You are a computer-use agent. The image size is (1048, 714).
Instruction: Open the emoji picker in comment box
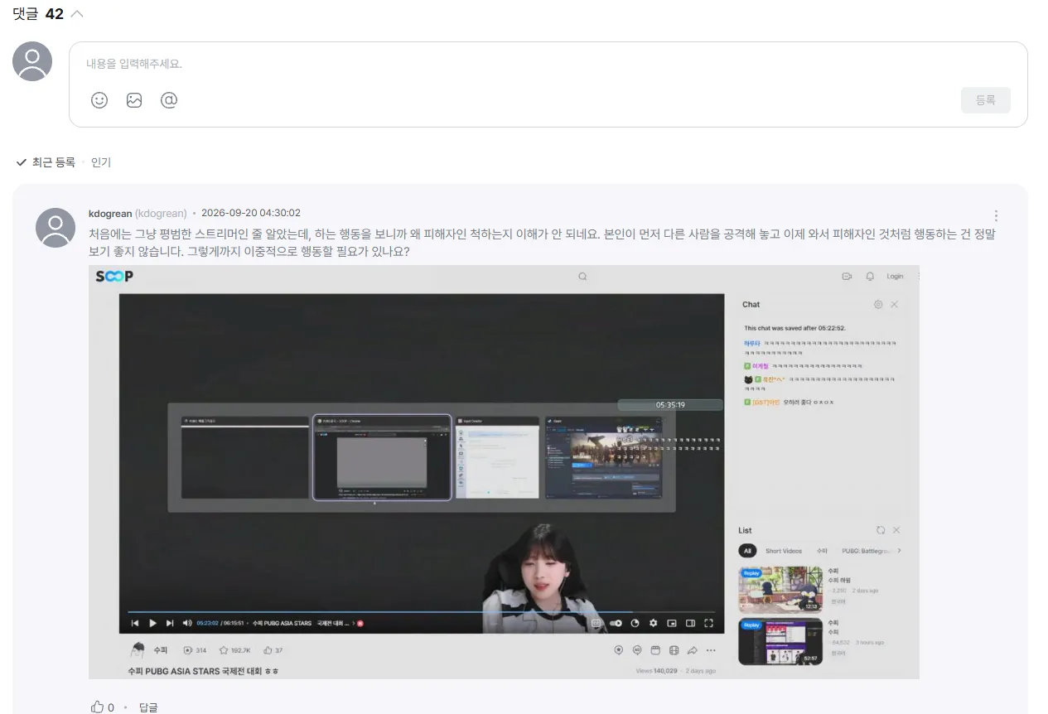coord(99,100)
